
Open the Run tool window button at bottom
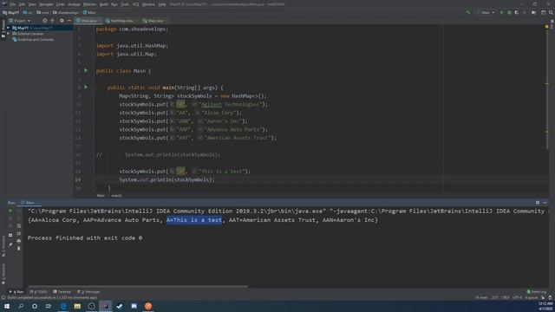(x=16, y=292)
